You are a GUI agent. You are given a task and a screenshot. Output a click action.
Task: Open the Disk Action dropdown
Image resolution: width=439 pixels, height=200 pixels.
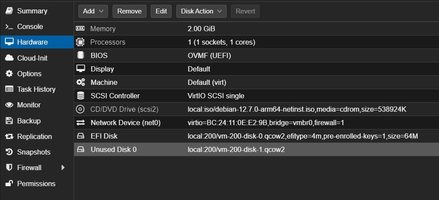point(202,11)
